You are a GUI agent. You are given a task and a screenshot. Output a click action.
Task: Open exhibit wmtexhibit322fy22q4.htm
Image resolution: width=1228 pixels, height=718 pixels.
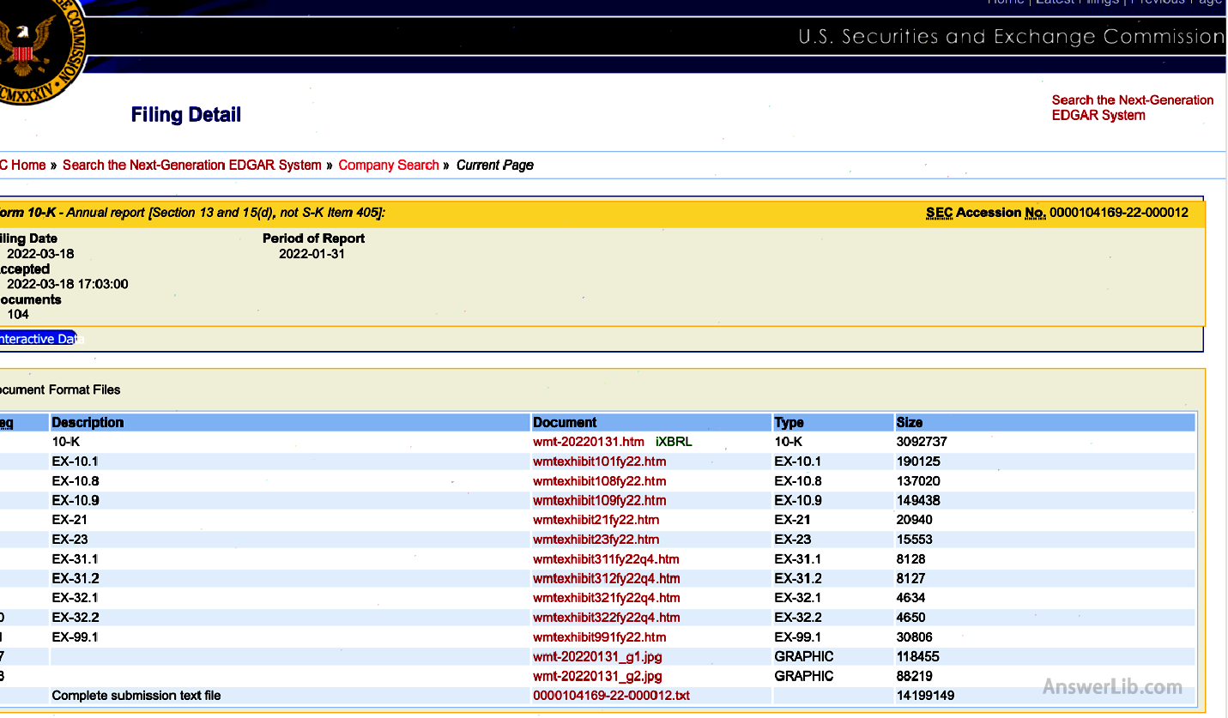(607, 618)
